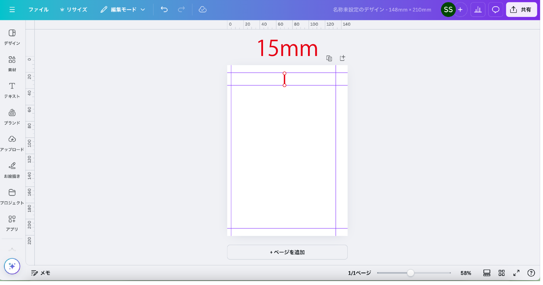Click the redo arrow
This screenshot has height=285, width=543.
tap(181, 10)
